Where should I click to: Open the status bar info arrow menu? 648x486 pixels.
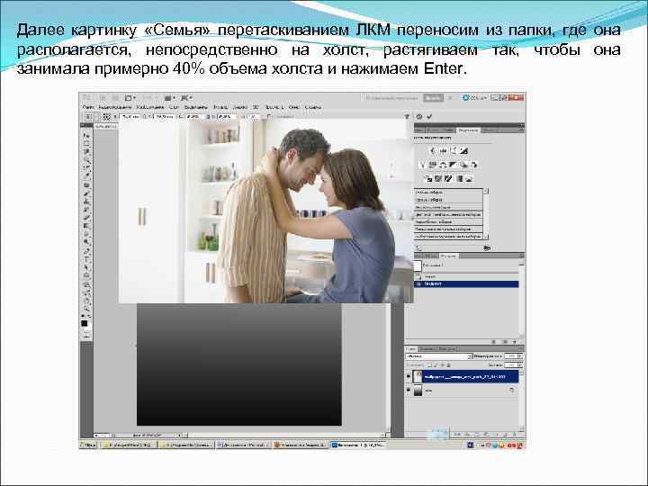pyautogui.click(x=180, y=436)
